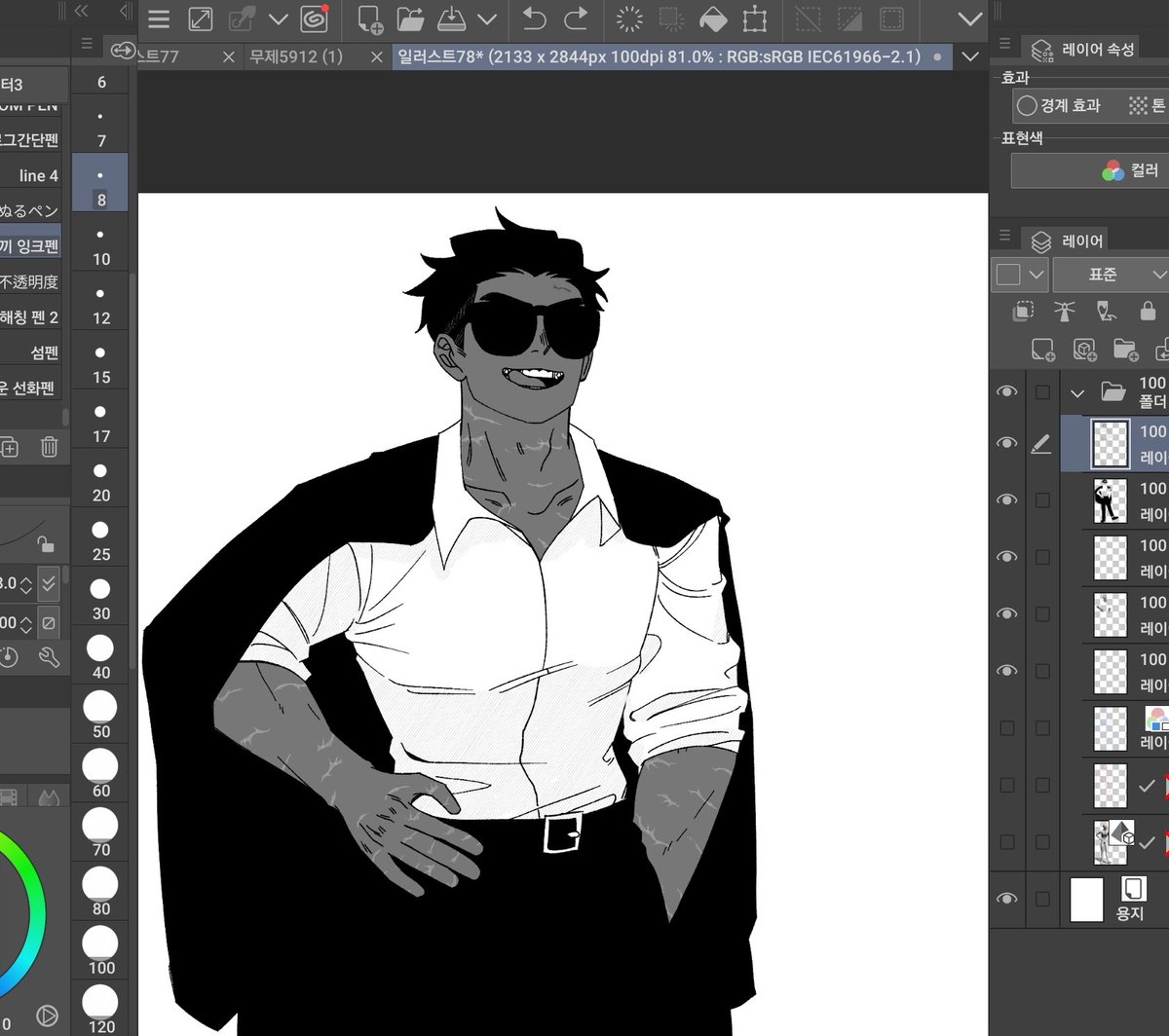The width and height of the screenshot is (1169, 1036).
Task: Select brush size 30 preset
Action: click(101, 595)
